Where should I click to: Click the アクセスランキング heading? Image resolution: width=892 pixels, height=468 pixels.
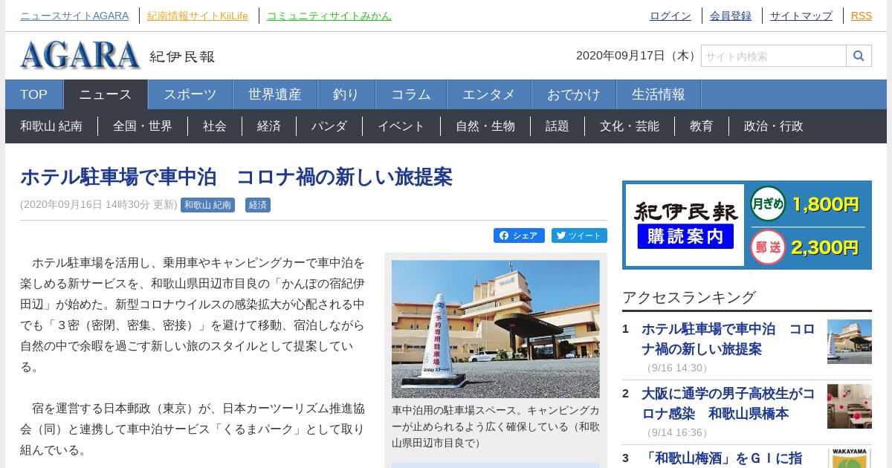(x=689, y=297)
